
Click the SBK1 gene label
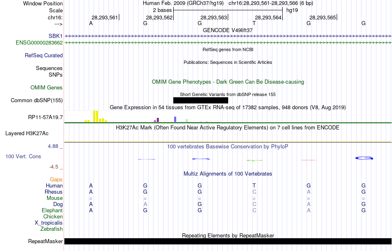(x=56, y=36)
